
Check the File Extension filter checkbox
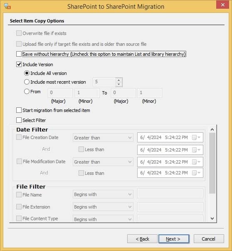(x=19, y=206)
